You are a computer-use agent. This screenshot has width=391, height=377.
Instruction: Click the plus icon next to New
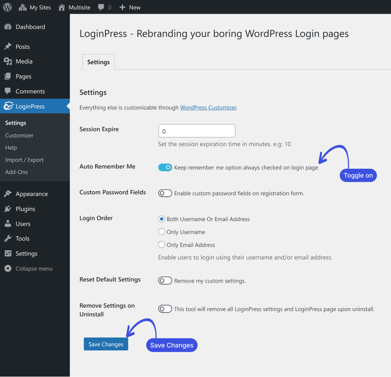[x=122, y=7]
